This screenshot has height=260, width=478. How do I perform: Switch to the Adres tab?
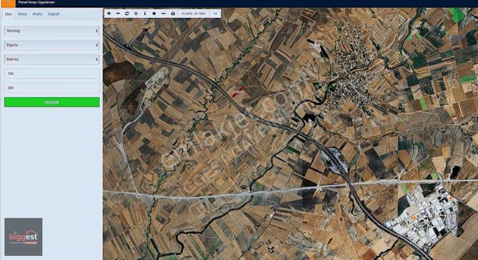[x=22, y=14]
